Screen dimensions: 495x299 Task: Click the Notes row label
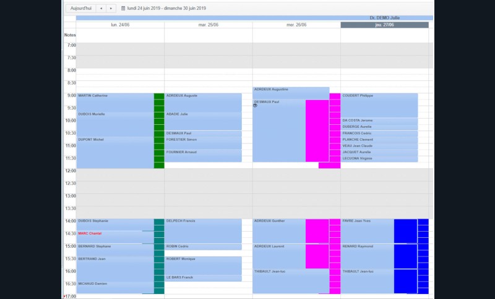[70, 35]
